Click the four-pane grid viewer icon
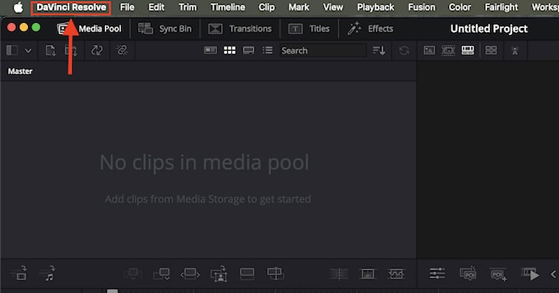The height and width of the screenshot is (293, 559). tap(491, 50)
